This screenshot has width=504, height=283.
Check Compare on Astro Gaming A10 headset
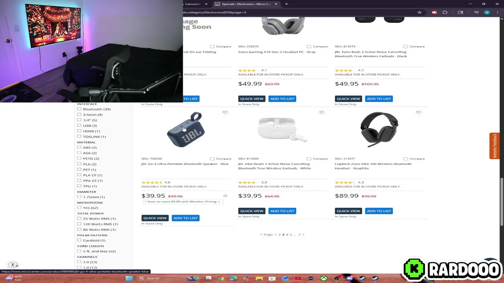click(x=309, y=46)
